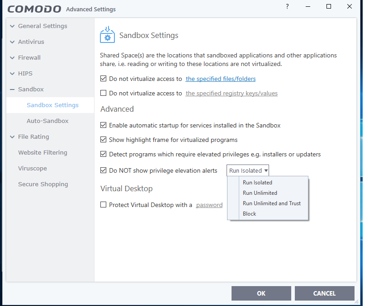The height and width of the screenshot is (306, 369).
Task: Expand the File Rating section
Action: click(12, 137)
